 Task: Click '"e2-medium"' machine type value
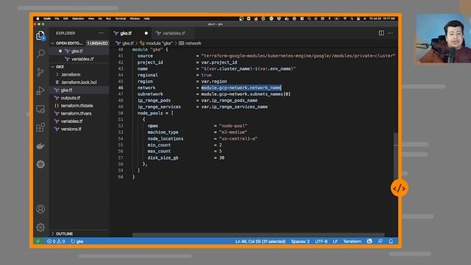tap(233, 132)
